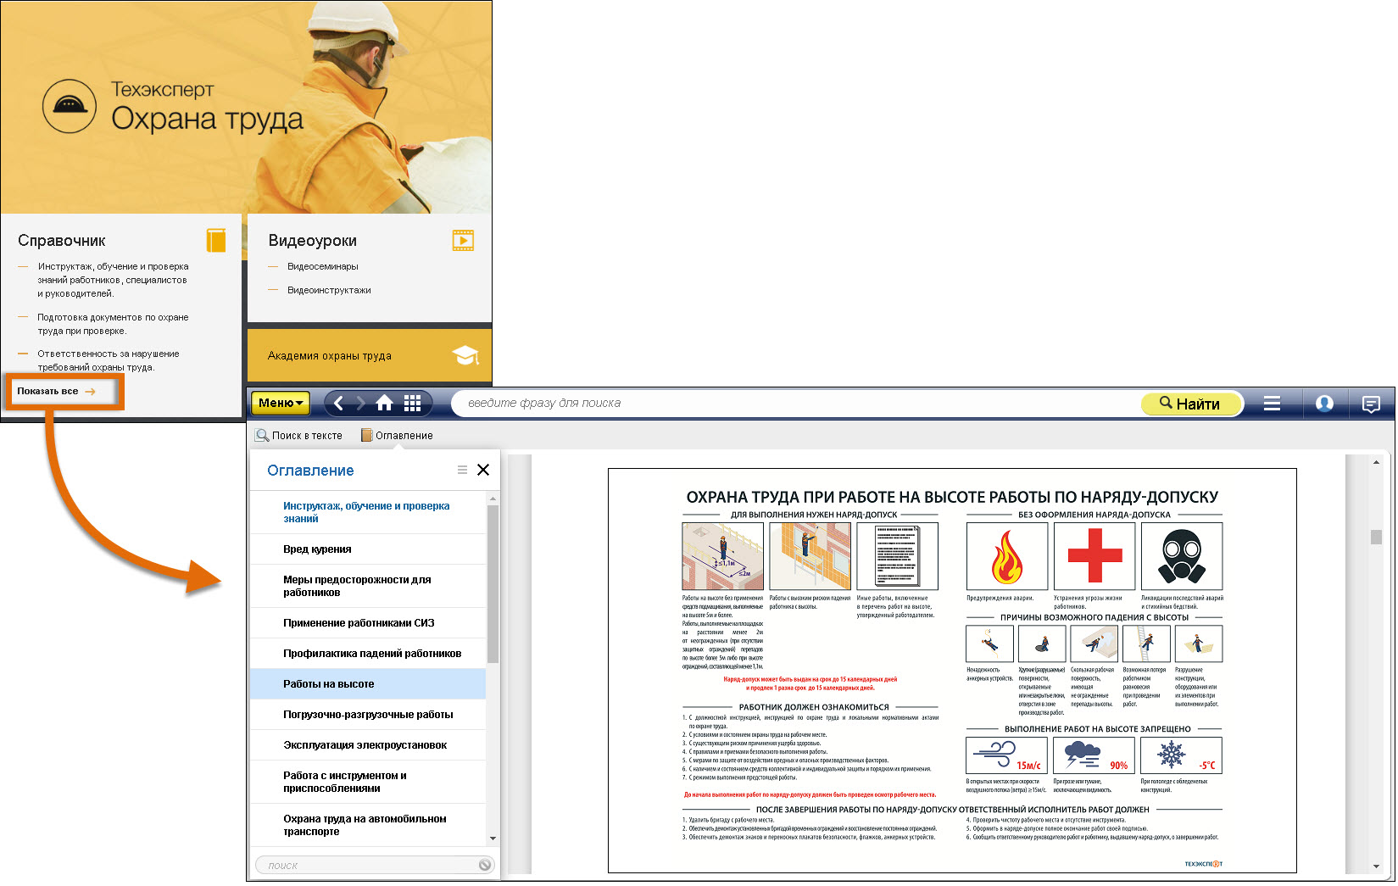
Task: Click the main search phrase input field
Action: click(x=797, y=404)
